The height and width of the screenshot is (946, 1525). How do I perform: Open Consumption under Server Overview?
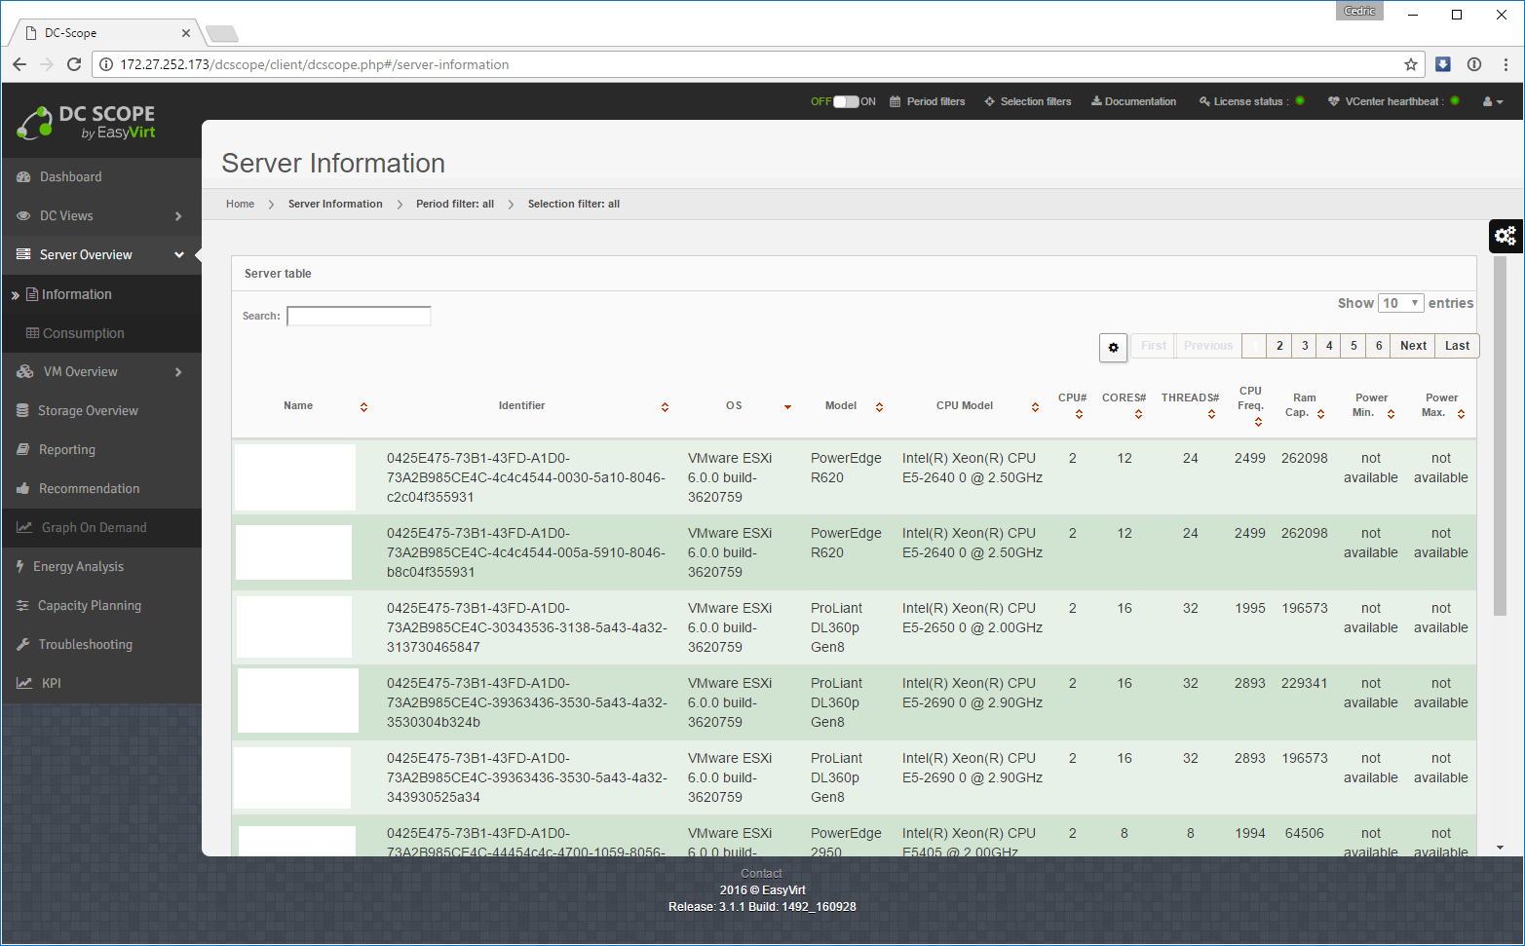83,333
